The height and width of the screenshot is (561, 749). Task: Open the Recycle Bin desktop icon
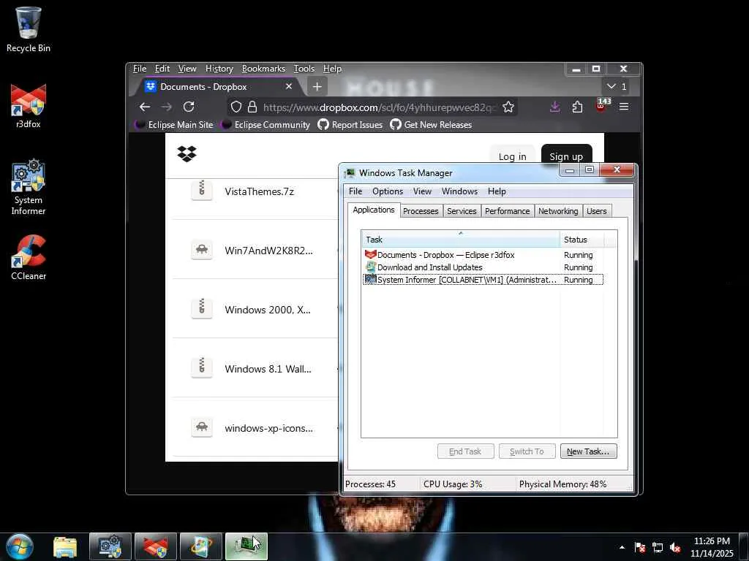tap(29, 29)
